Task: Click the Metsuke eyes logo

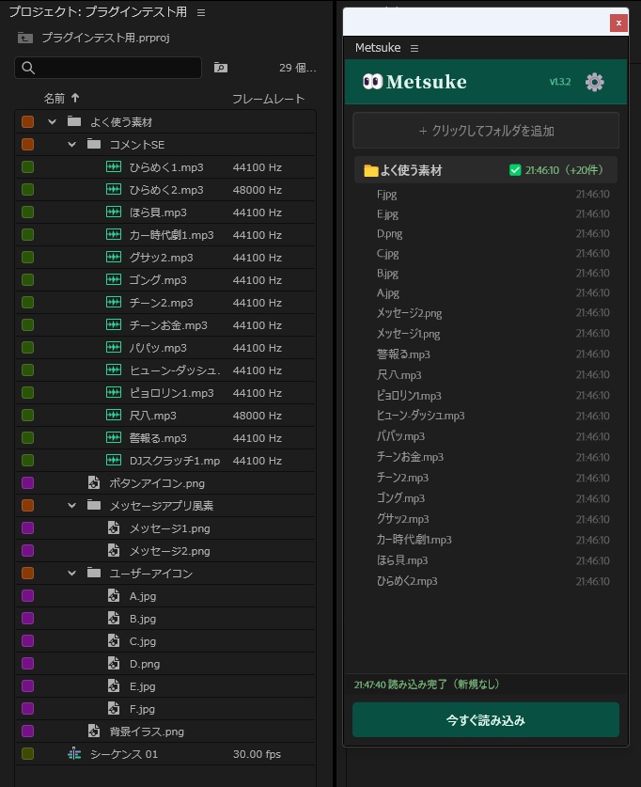Action: tap(372, 81)
